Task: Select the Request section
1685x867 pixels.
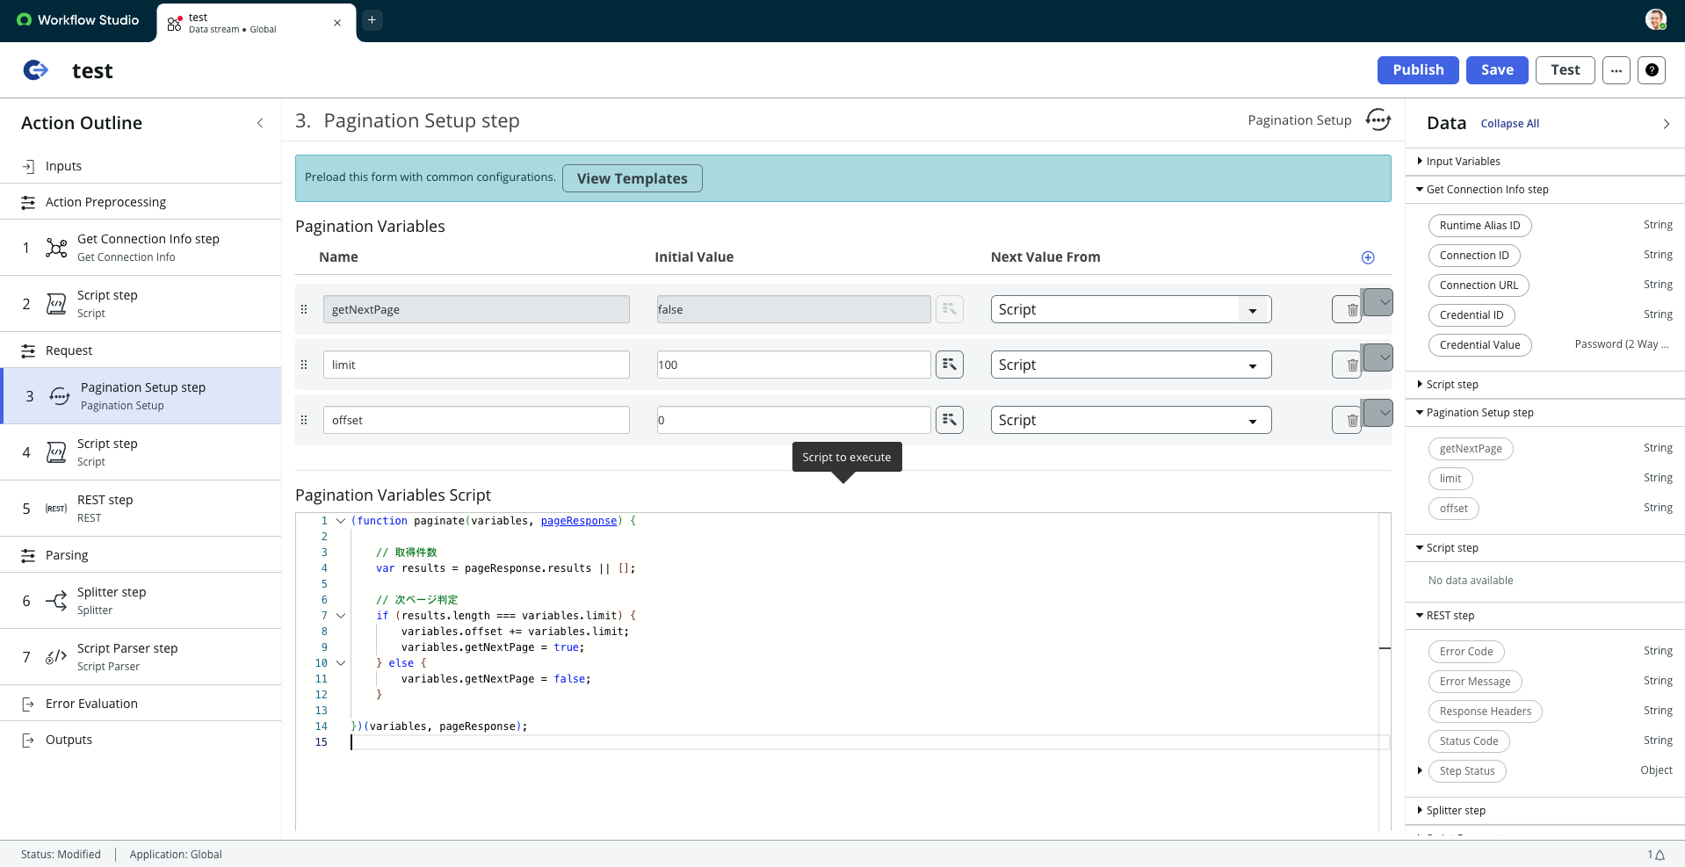Action: point(141,350)
